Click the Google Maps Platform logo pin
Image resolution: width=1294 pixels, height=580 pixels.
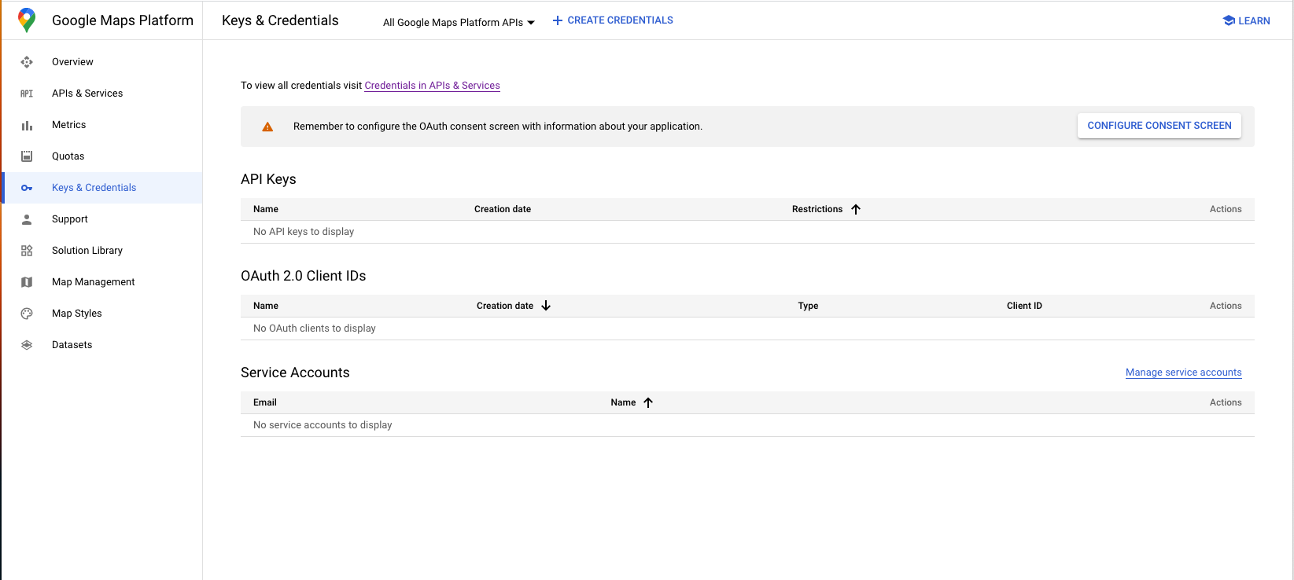27,20
